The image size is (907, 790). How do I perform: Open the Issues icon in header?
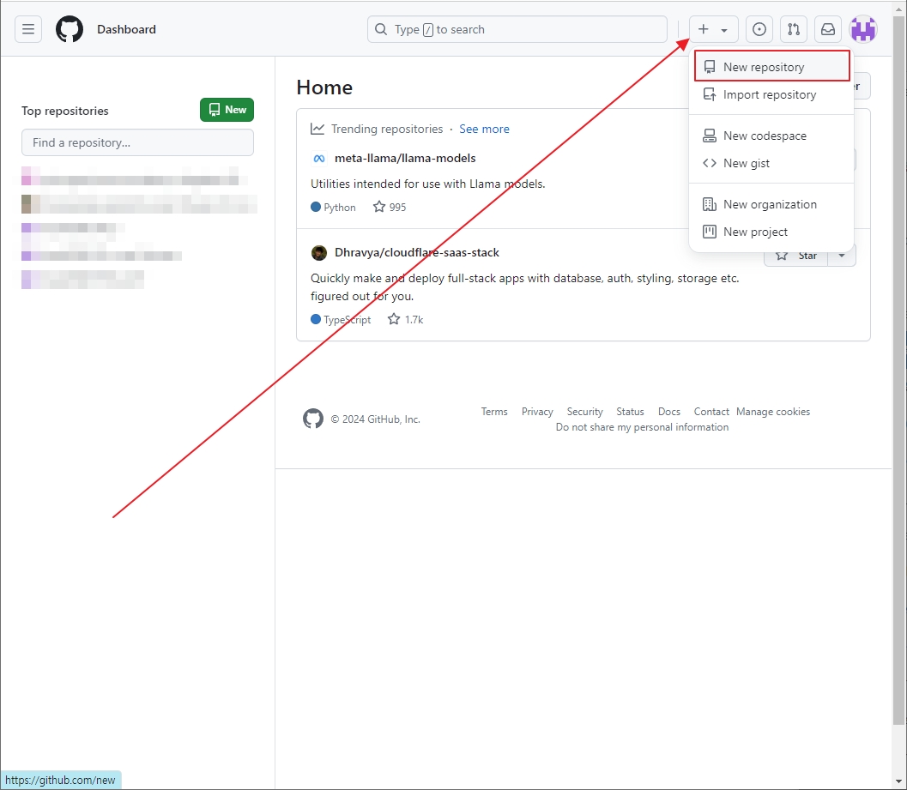tap(759, 29)
